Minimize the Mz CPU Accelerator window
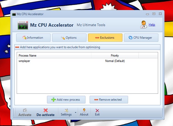 click(147, 14)
